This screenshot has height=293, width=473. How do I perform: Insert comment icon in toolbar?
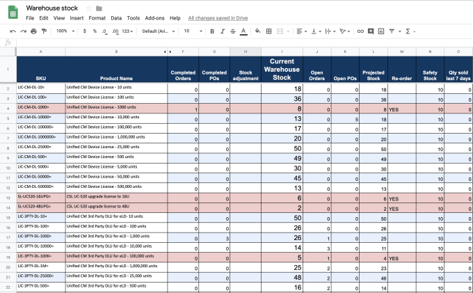[x=371, y=31]
